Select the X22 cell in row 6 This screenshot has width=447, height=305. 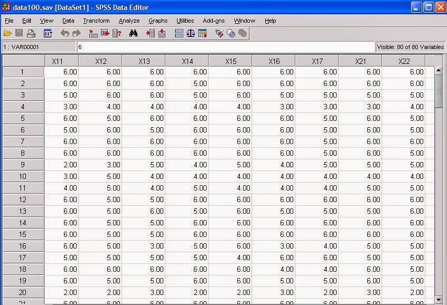404,130
